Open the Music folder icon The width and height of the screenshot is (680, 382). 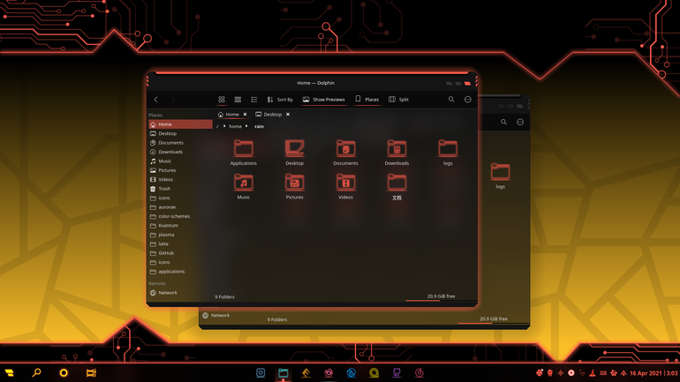[x=243, y=183]
